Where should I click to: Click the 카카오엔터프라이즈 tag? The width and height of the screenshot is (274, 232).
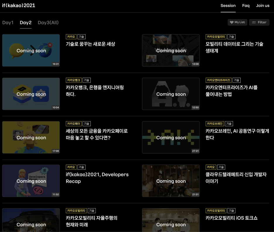(219, 80)
